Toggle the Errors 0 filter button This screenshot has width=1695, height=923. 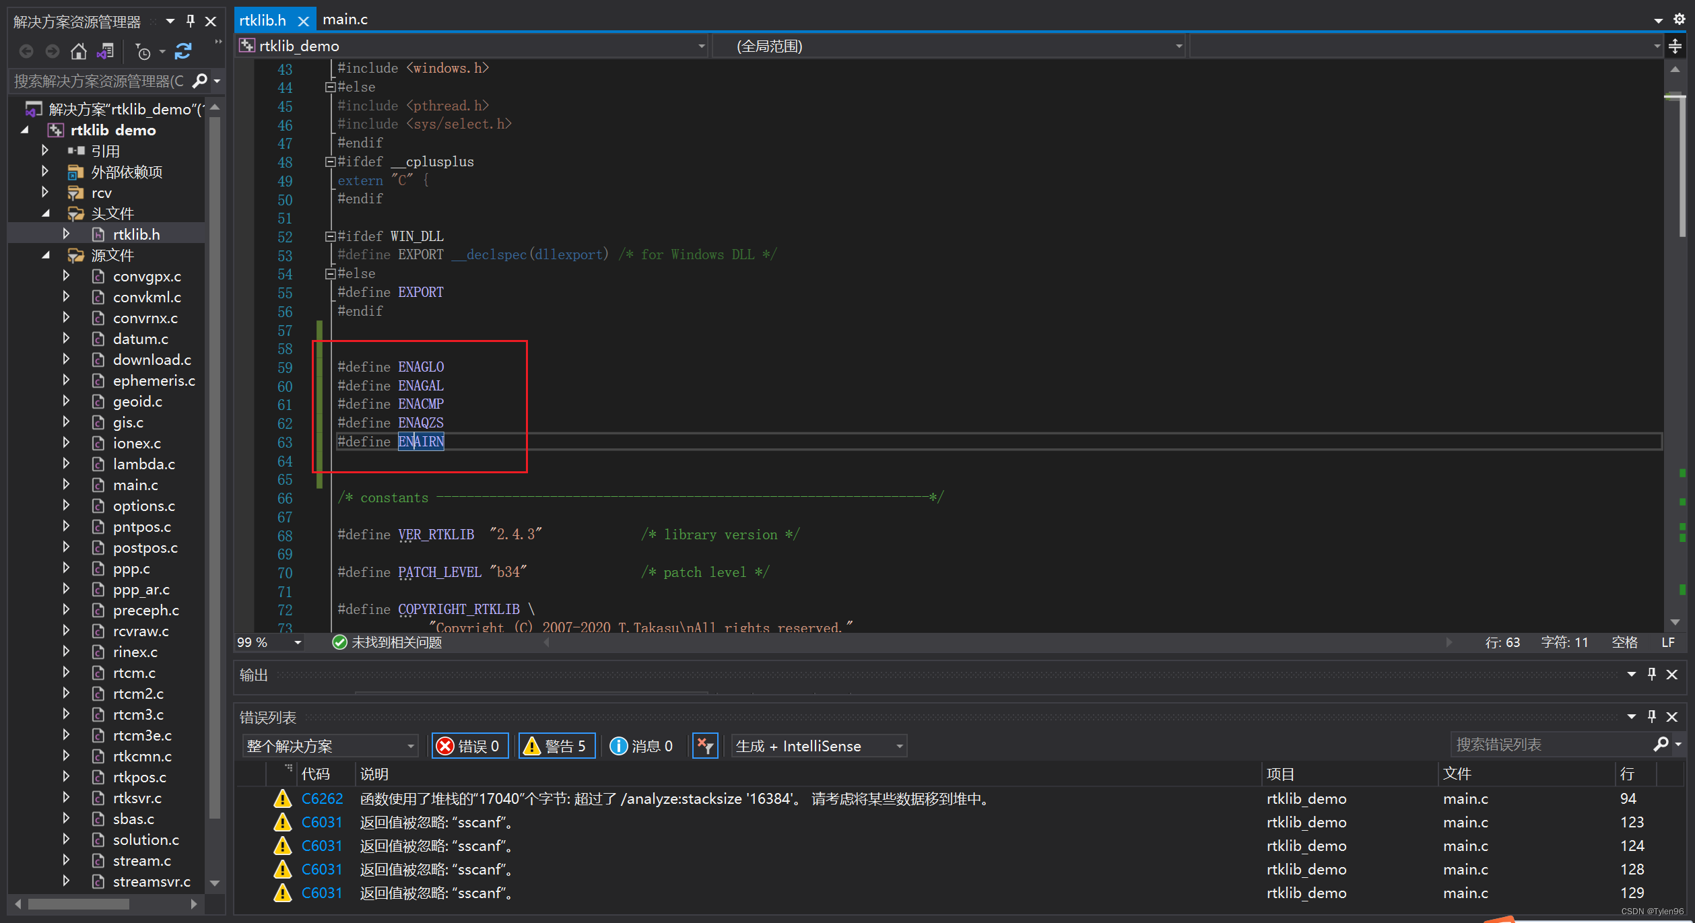(469, 746)
